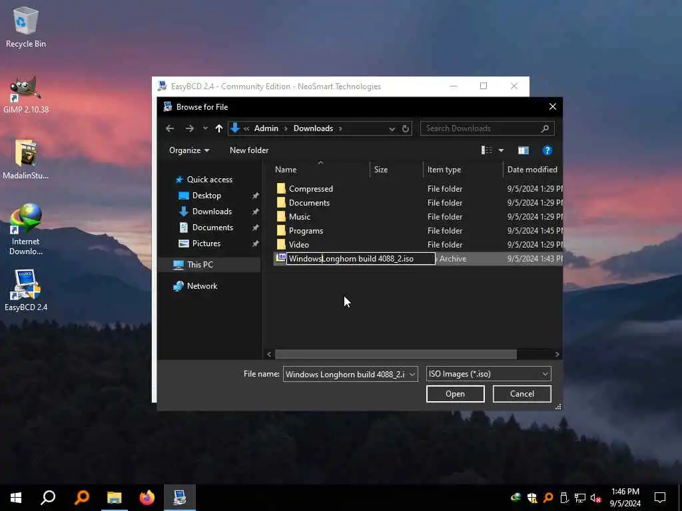The height and width of the screenshot is (511, 682).
Task: Open the dialog Help button
Action: click(547, 150)
